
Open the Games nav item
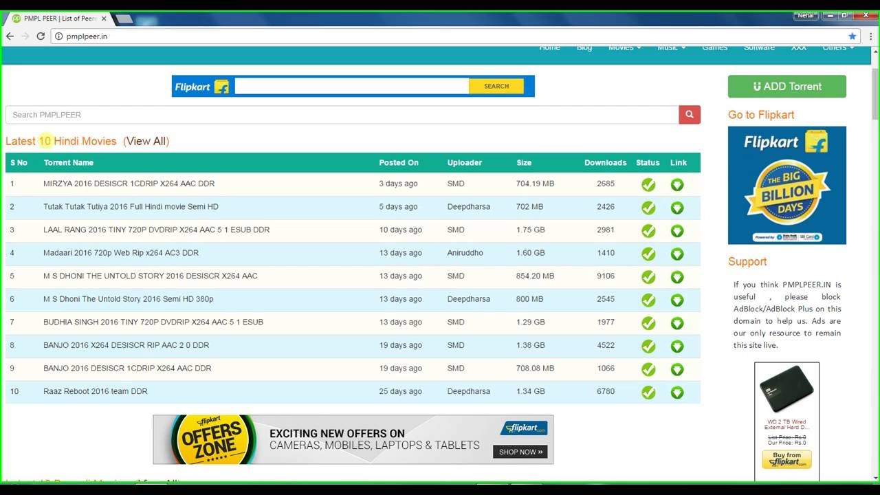coord(715,47)
